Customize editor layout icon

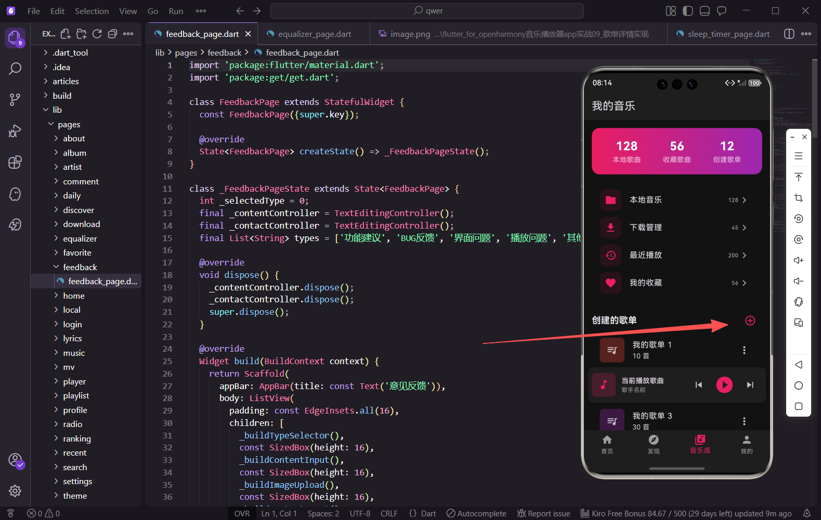671,11
